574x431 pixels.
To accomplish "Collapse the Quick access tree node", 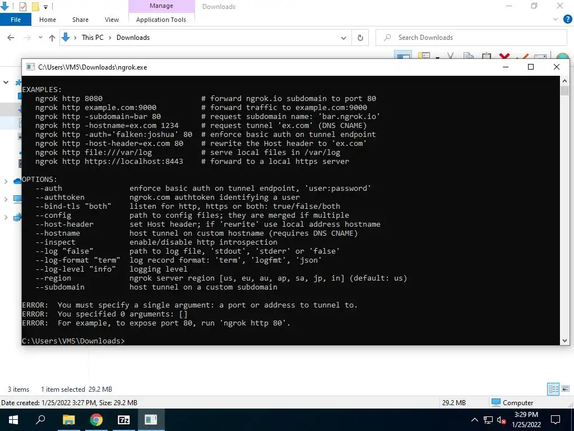I will (x=6, y=82).
